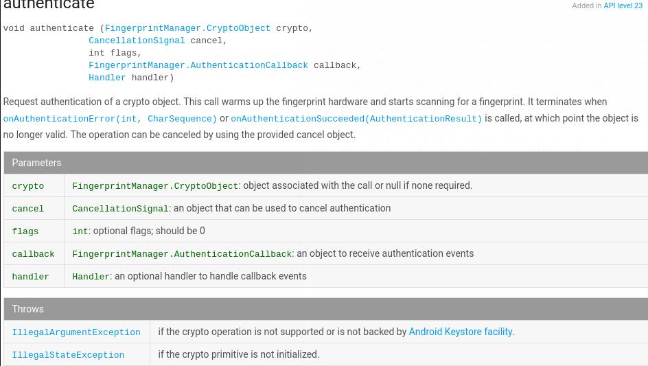648x366 pixels.
Task: Open the onAuthenticationSucceeded(AuthenticationResult) link
Action: click(356, 119)
